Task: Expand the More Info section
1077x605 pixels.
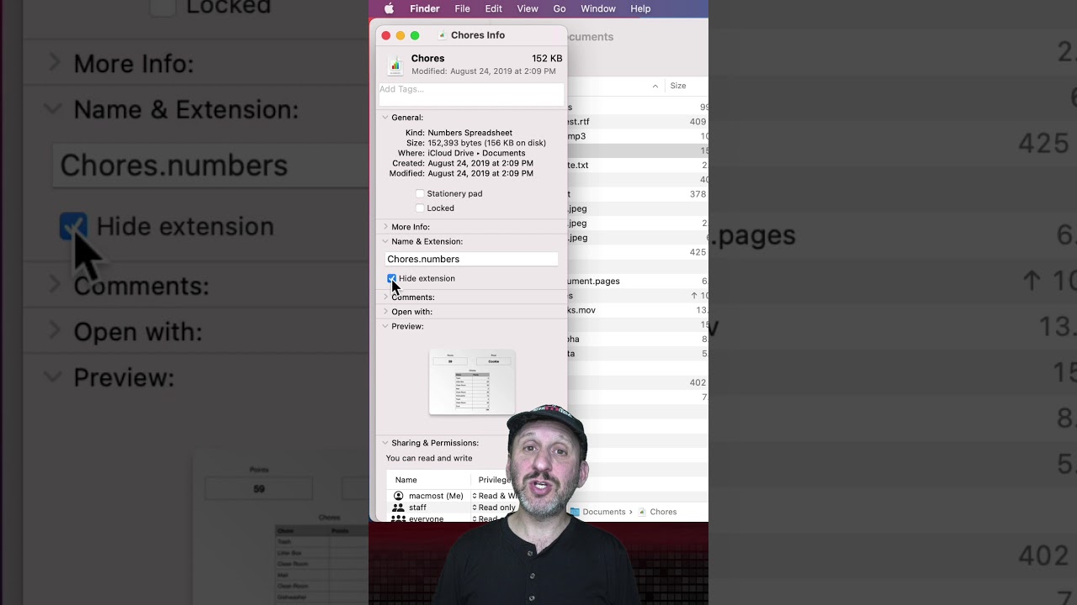Action: (x=385, y=227)
